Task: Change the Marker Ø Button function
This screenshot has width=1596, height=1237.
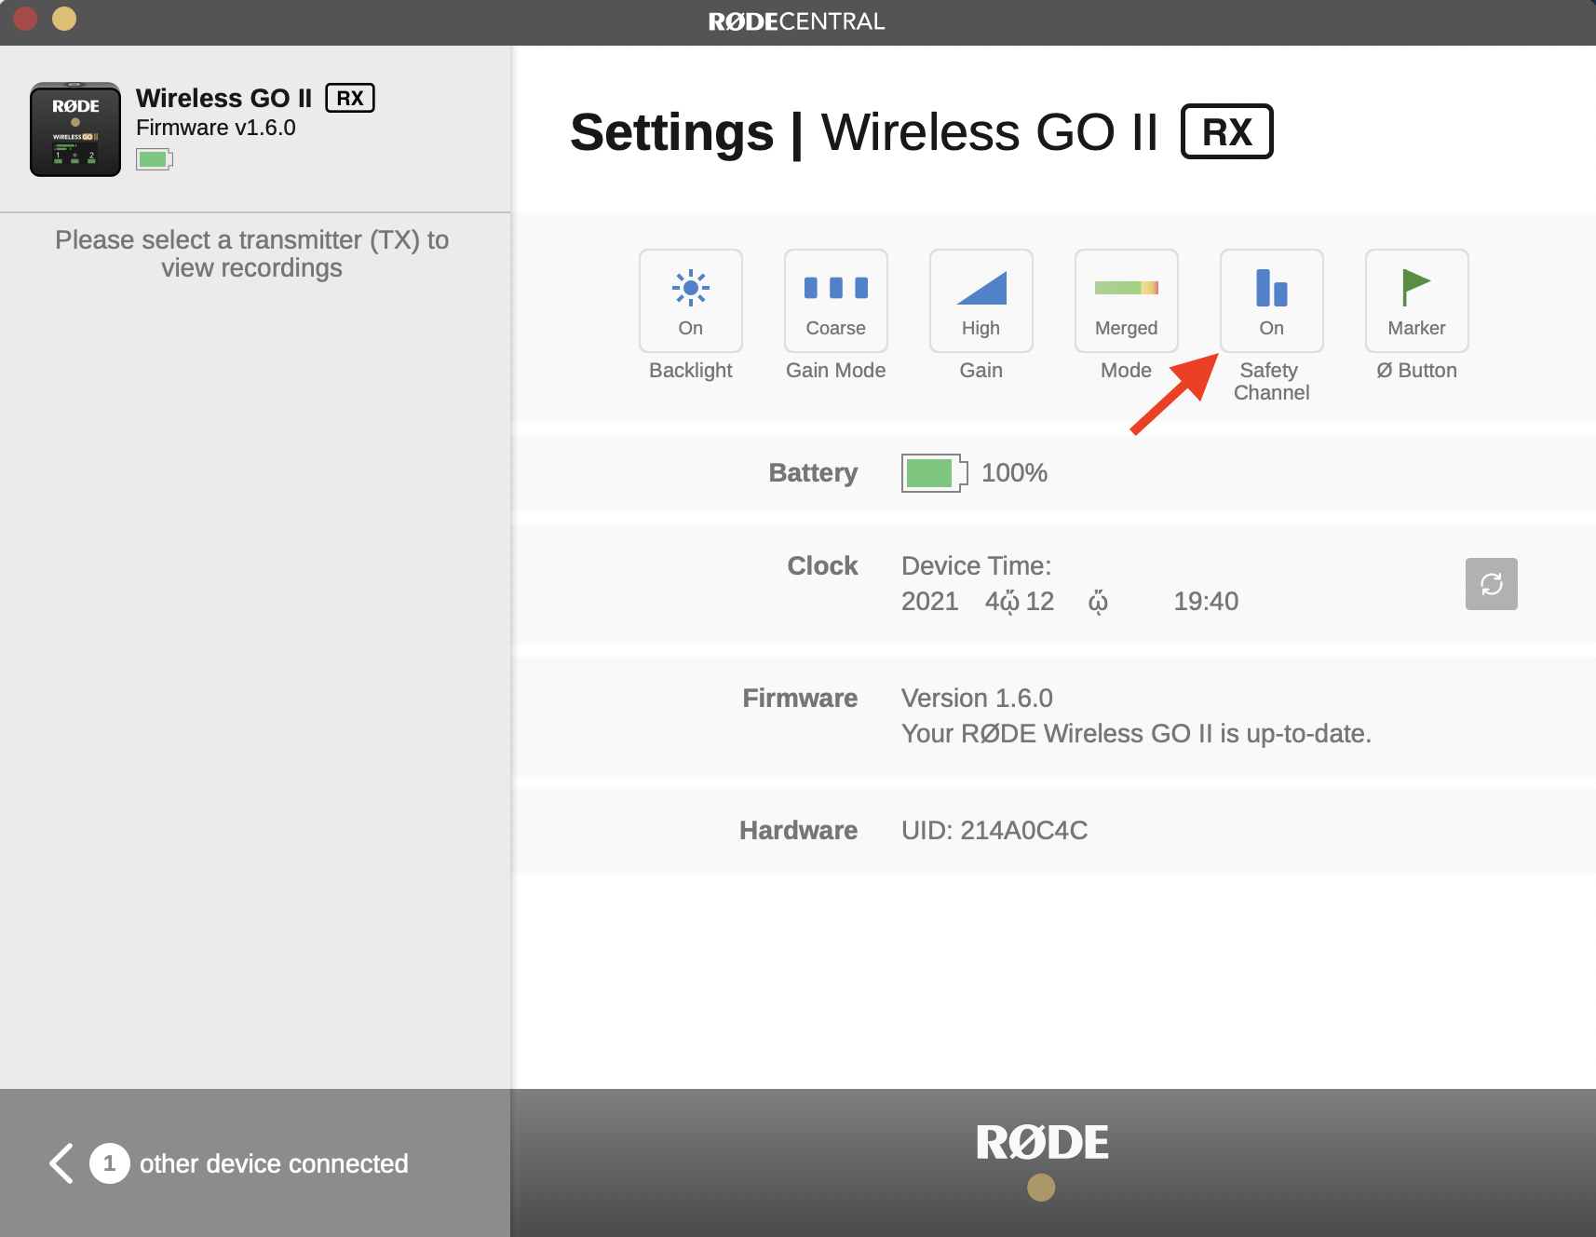Action: (1417, 301)
